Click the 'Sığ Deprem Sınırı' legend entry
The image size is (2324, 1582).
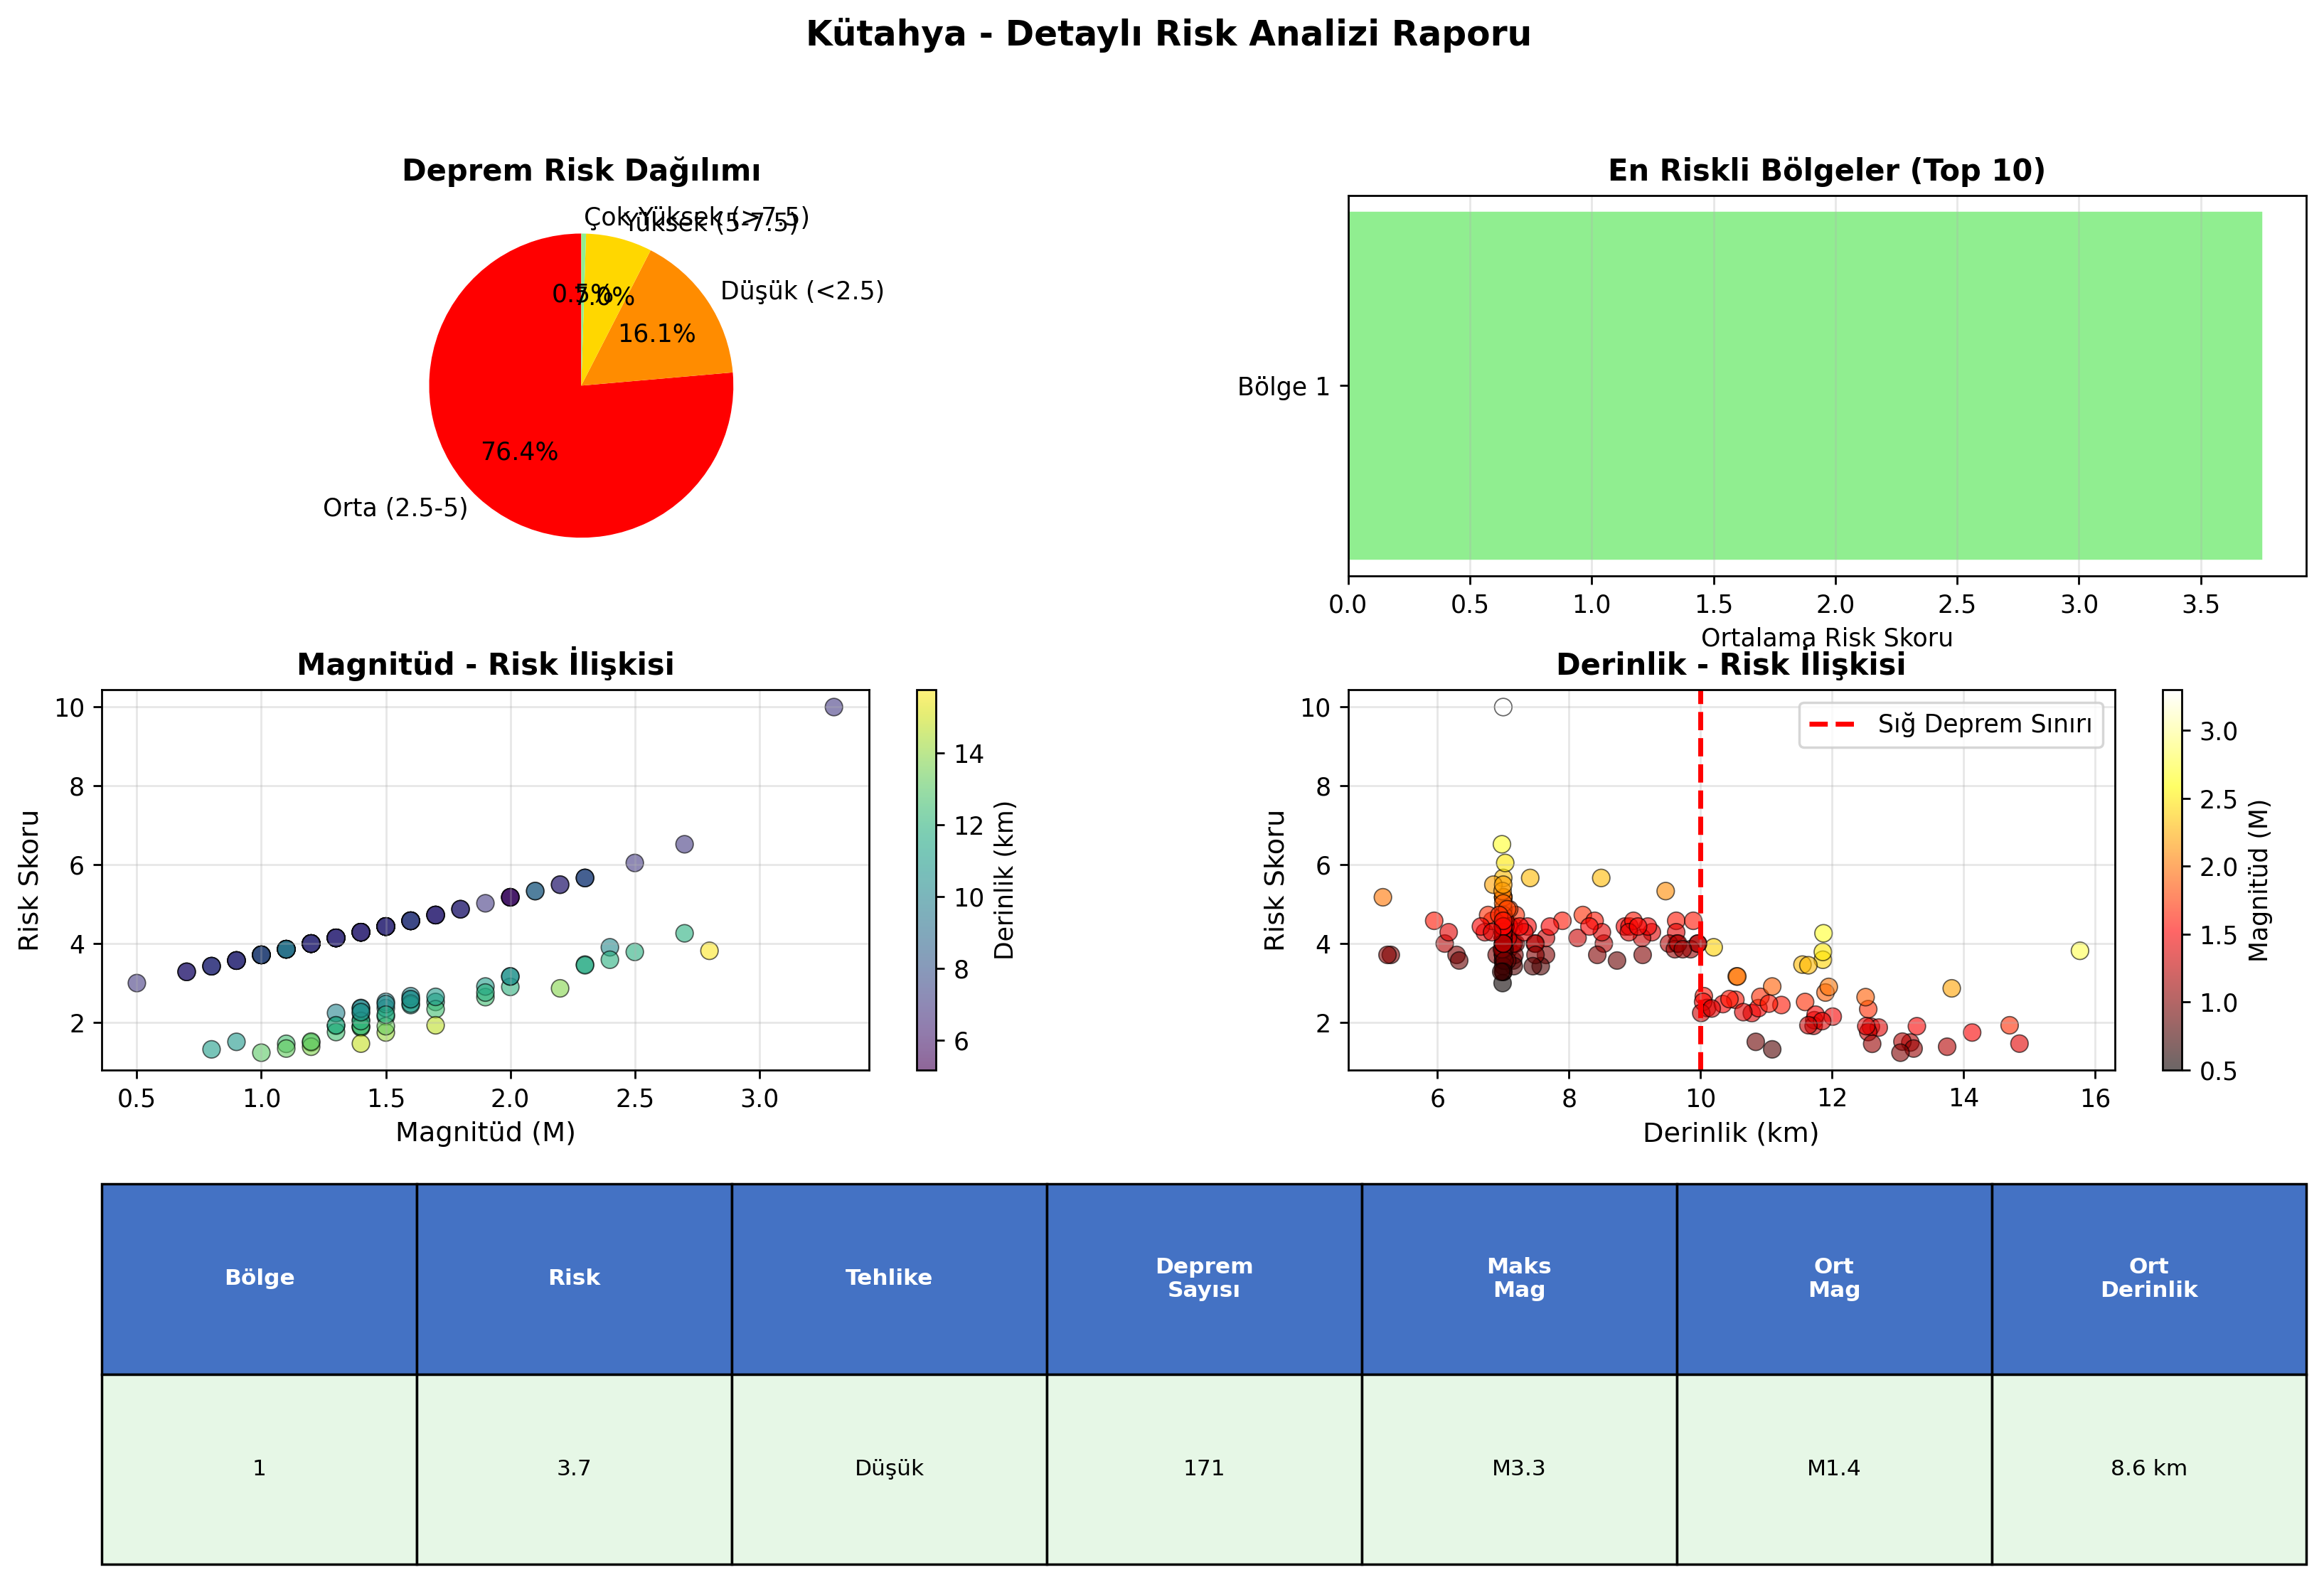[x=1950, y=724]
